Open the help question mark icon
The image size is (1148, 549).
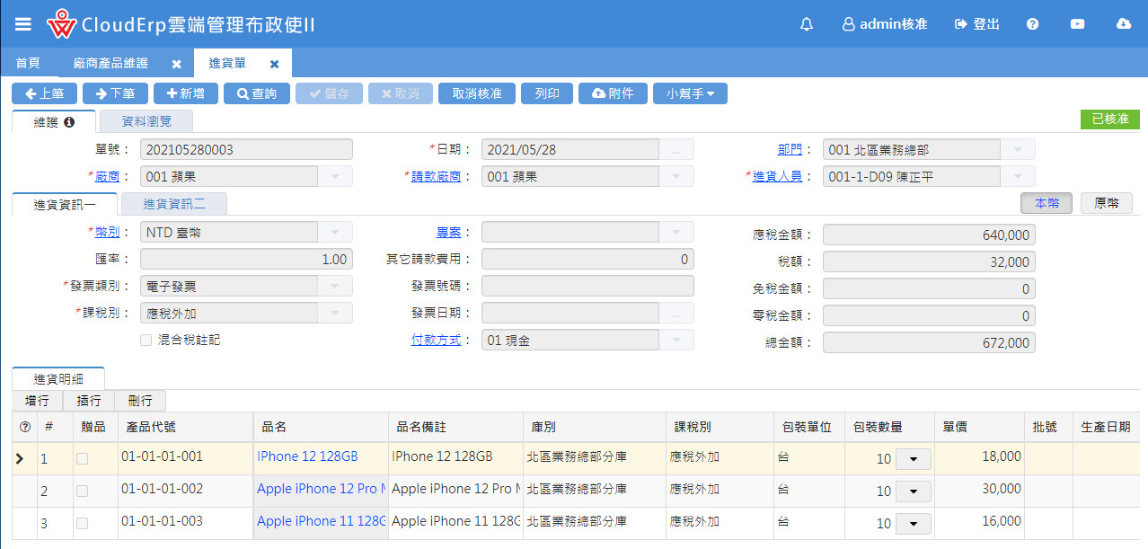(x=1032, y=24)
